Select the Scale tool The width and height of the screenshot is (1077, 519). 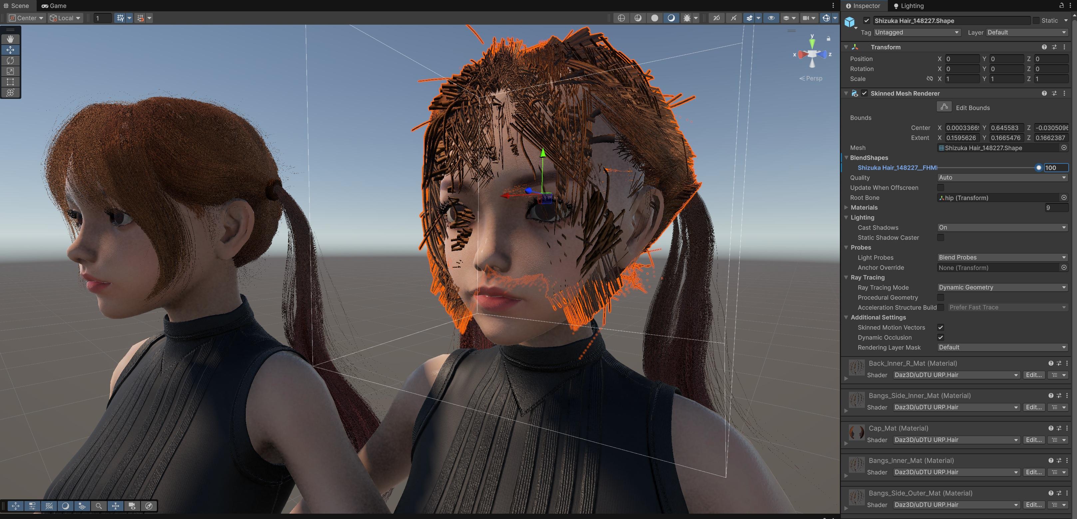coord(10,72)
